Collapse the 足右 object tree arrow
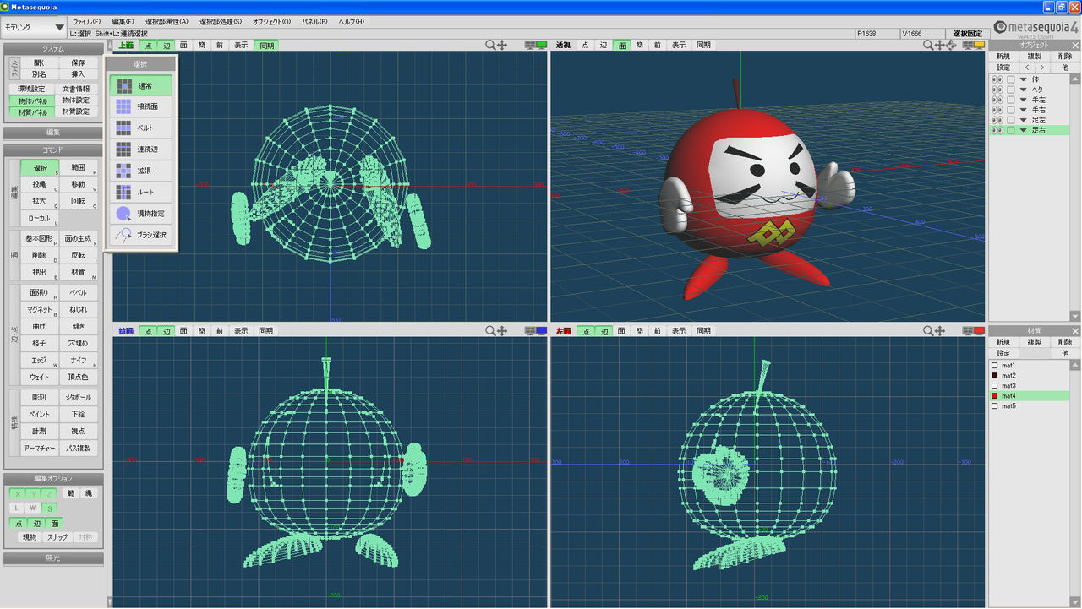 pos(1023,131)
